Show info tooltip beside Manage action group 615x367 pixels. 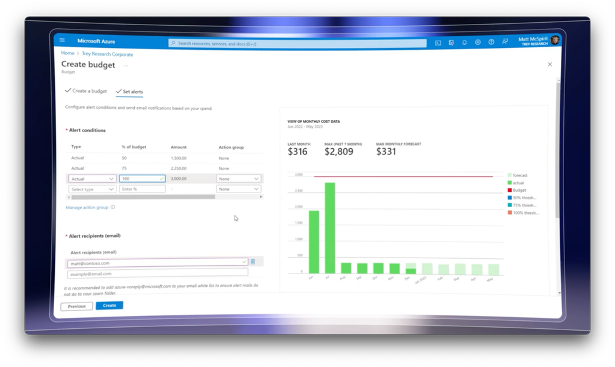coord(113,207)
